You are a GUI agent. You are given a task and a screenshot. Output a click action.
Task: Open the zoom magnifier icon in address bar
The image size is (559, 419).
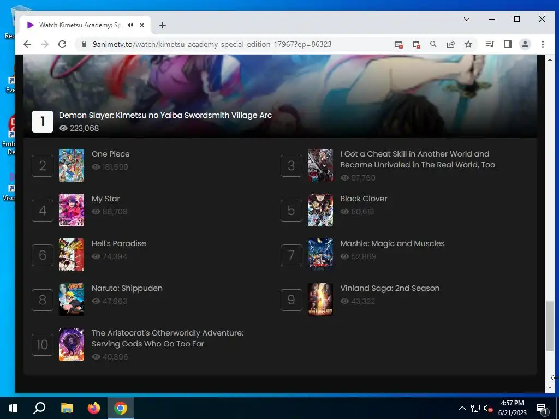(x=433, y=44)
